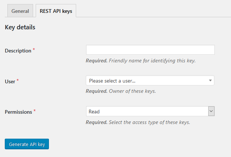231x157 pixels.
Task: Click the User field label
Action: (10, 81)
